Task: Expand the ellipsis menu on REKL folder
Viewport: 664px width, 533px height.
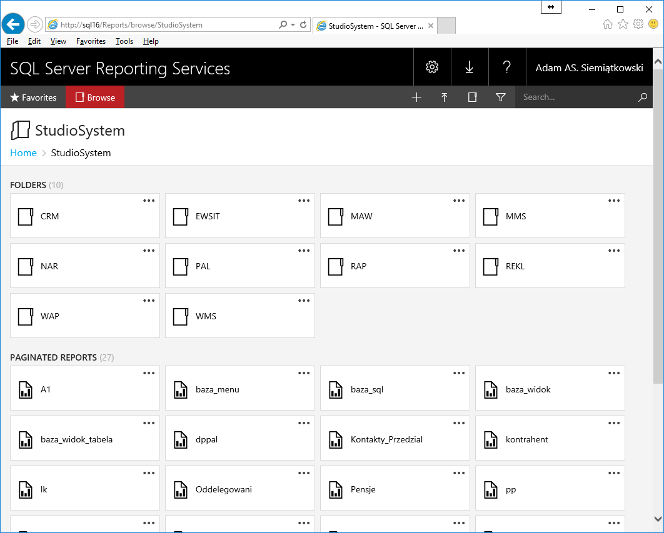Action: pyautogui.click(x=613, y=251)
